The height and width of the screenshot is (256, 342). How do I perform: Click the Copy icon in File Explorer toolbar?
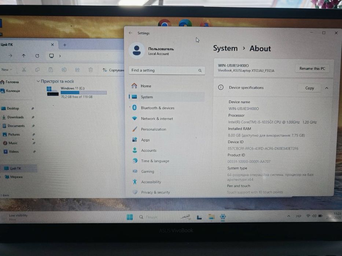point(37,69)
